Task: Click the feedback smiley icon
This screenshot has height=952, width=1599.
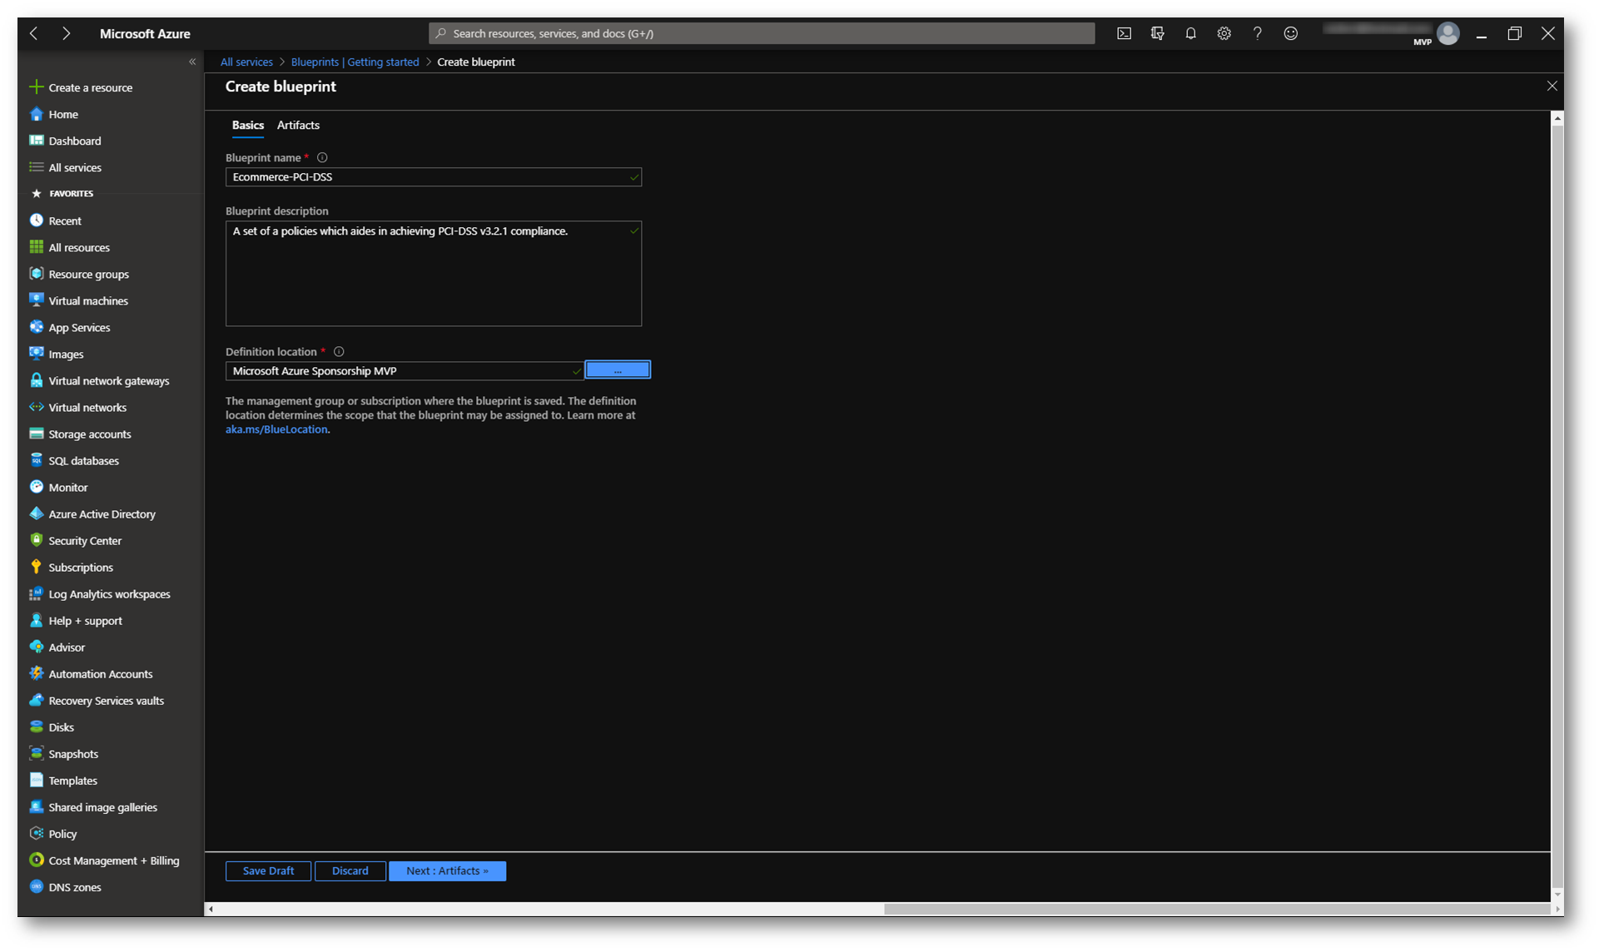Action: coord(1290,33)
